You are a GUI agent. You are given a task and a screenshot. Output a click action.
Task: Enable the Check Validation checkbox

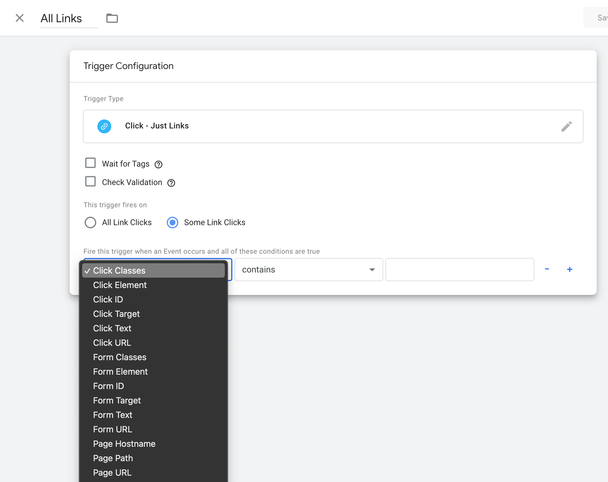(x=90, y=182)
